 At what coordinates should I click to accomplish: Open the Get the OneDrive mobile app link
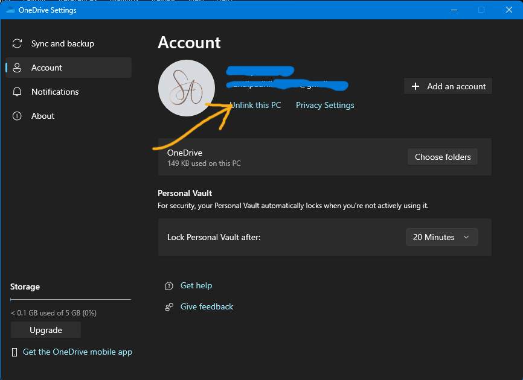pos(77,352)
